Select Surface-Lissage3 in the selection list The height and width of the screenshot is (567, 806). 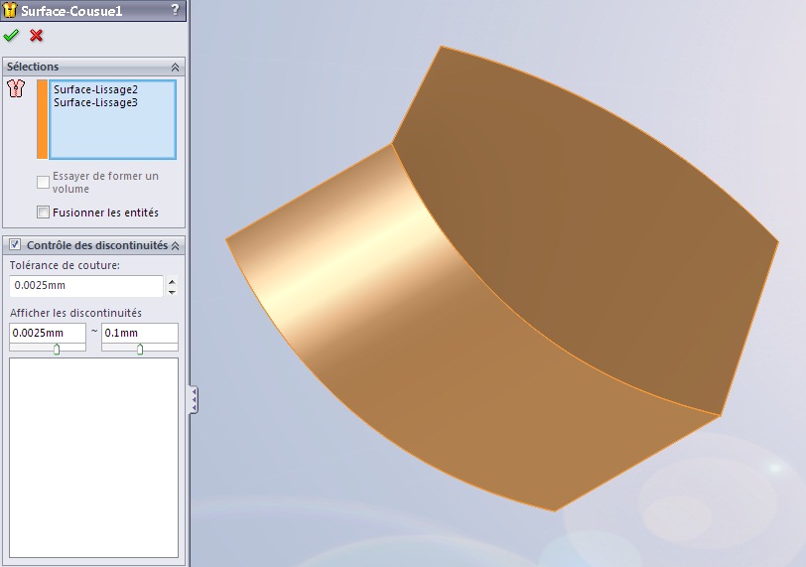pos(95,102)
